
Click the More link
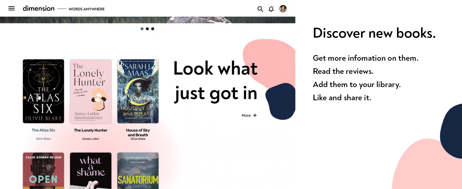point(246,115)
